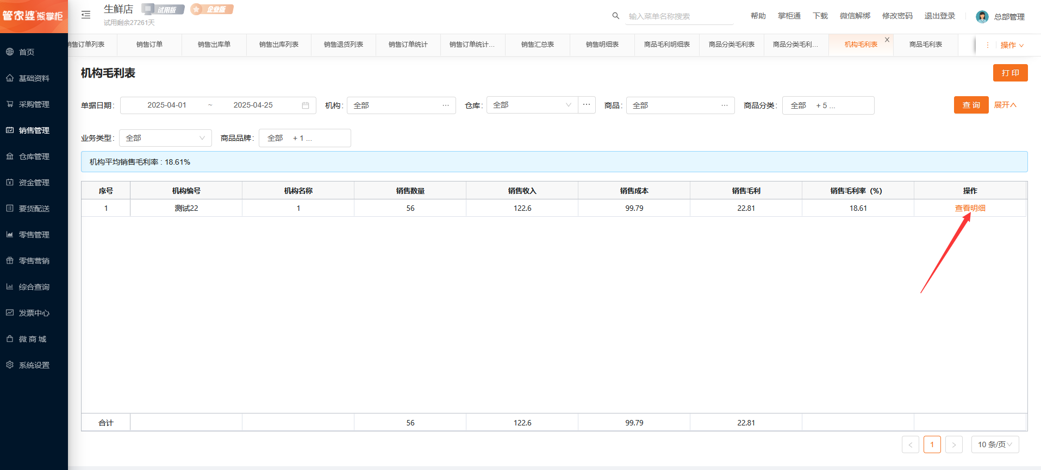
Task: Open 销售管理 in the sidebar
Action: [34, 130]
